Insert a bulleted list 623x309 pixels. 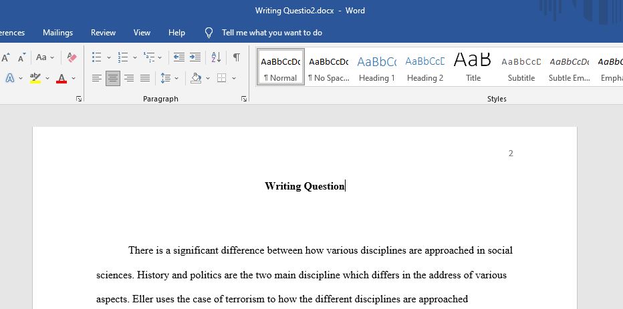coord(96,57)
